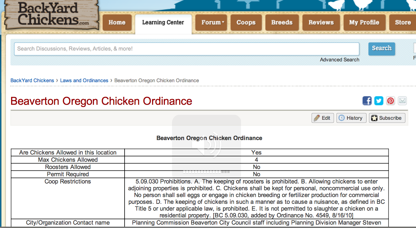Viewport: 416px width, 228px height.
Task: Open the Coops section
Action: coord(246,23)
